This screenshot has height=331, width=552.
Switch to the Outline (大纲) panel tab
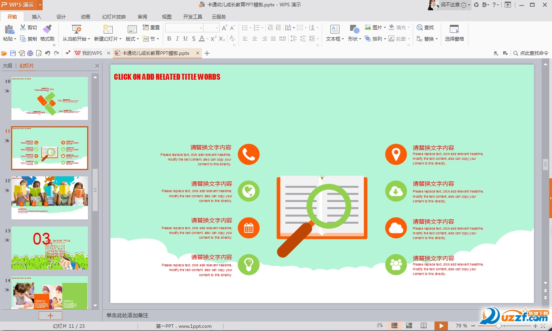(7, 66)
